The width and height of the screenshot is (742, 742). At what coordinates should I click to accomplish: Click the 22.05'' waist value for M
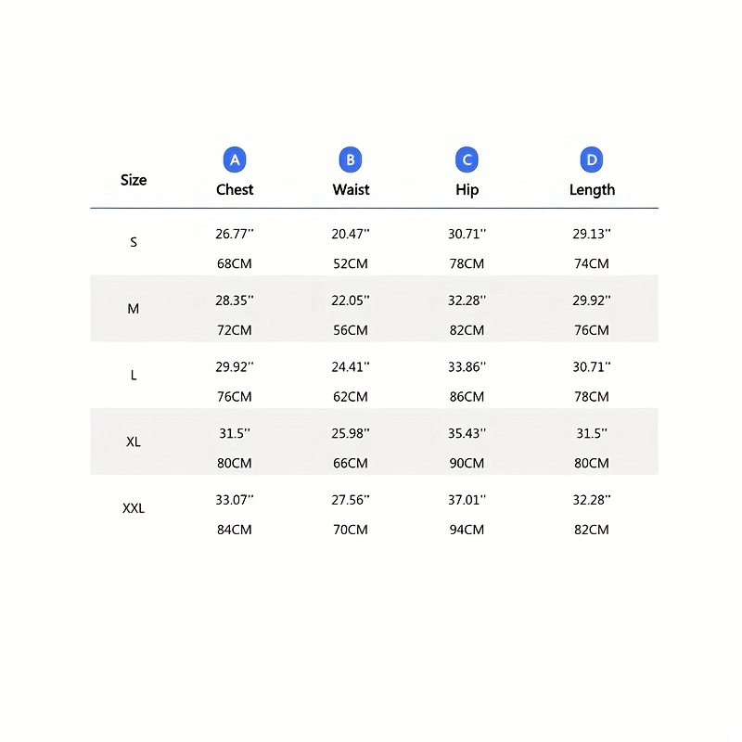351,301
